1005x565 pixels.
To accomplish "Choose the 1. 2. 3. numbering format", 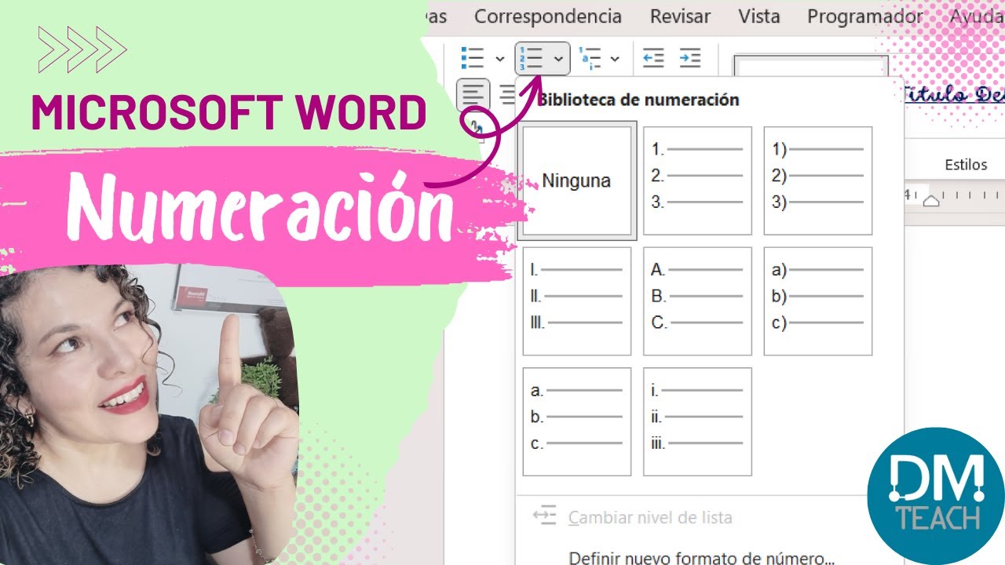I will [697, 180].
